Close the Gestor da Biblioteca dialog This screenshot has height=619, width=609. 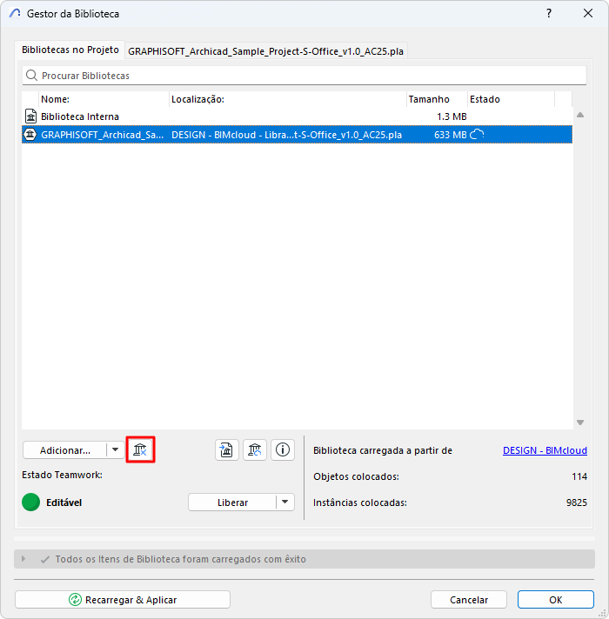(588, 13)
